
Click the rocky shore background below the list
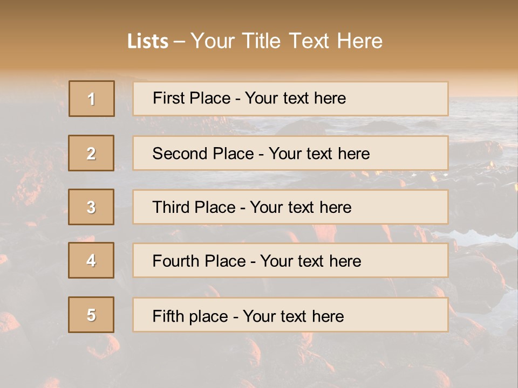click(259, 361)
